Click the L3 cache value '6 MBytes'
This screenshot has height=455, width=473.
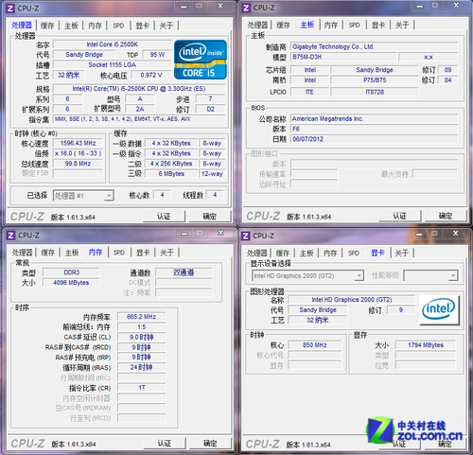coord(171,174)
